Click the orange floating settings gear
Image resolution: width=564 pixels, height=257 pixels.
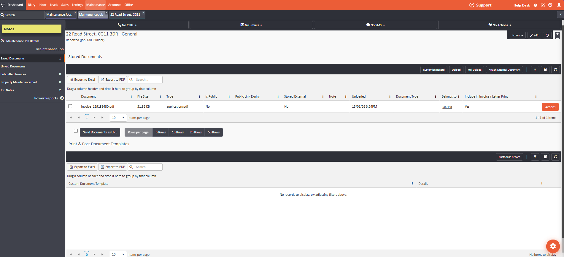(553, 246)
